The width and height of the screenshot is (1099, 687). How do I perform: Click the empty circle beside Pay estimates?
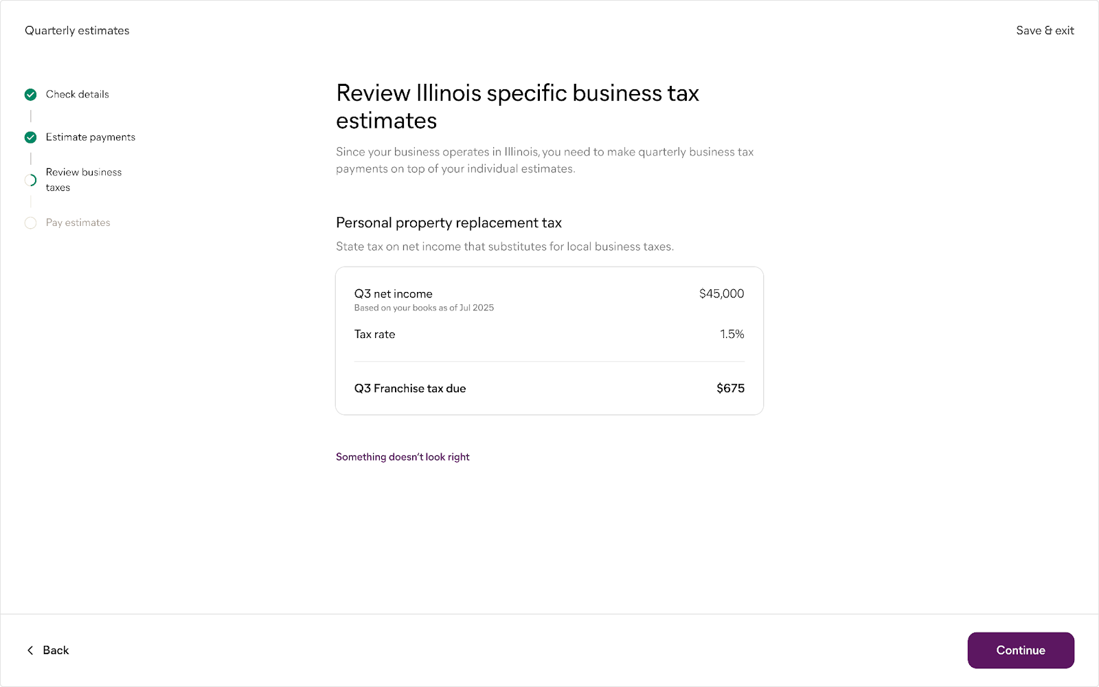[30, 223]
